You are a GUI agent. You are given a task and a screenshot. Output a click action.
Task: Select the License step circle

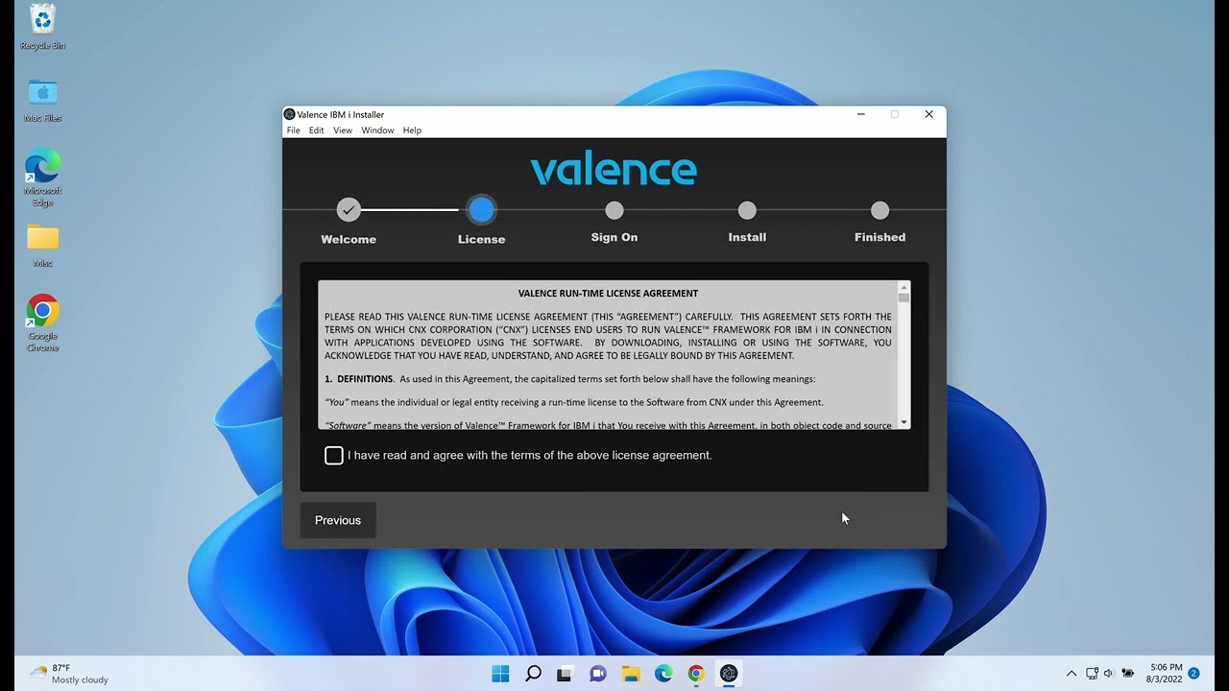[x=481, y=210]
